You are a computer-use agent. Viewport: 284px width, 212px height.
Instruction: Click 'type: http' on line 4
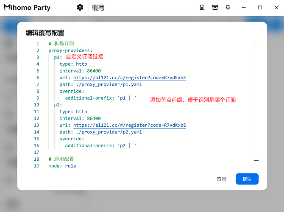pyautogui.click(x=73, y=64)
